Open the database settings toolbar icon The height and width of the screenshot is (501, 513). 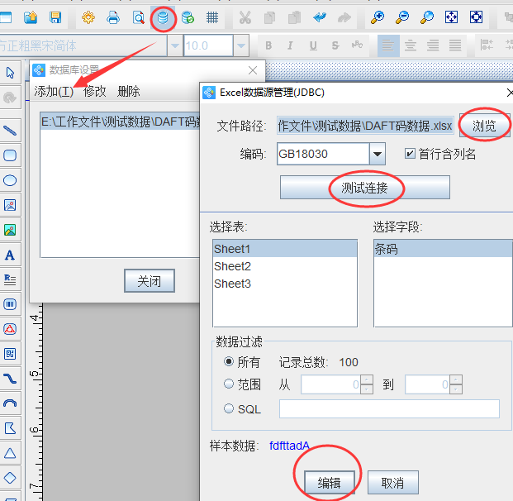[x=164, y=17]
